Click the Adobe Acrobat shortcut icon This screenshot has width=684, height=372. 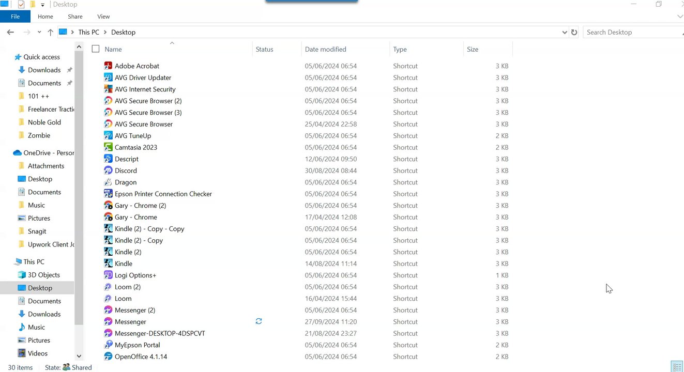click(x=108, y=66)
